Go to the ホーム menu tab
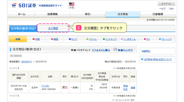 tap(22, 14)
